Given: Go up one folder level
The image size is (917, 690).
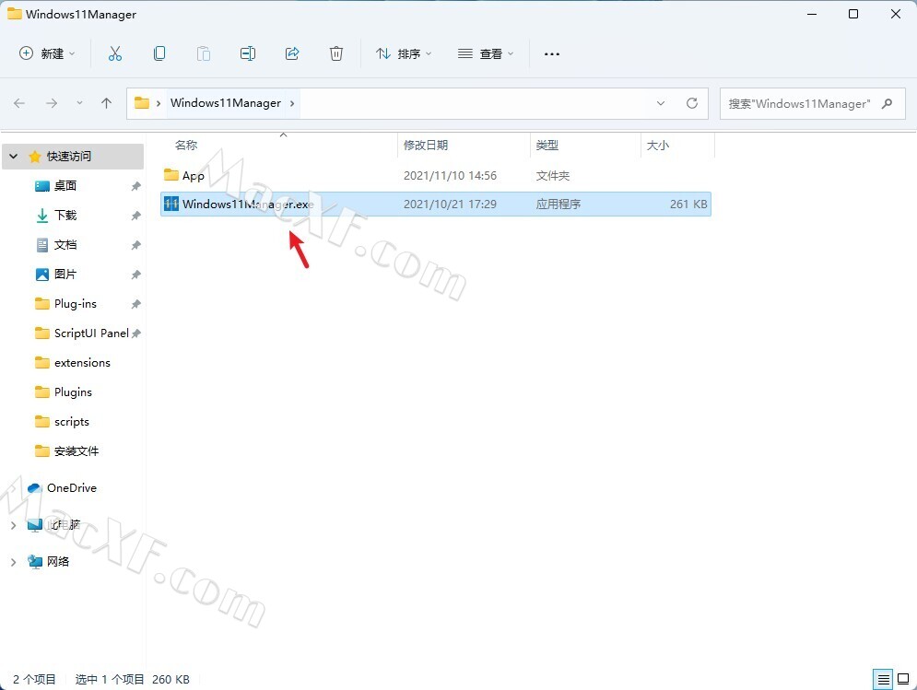Looking at the screenshot, I should tap(106, 103).
